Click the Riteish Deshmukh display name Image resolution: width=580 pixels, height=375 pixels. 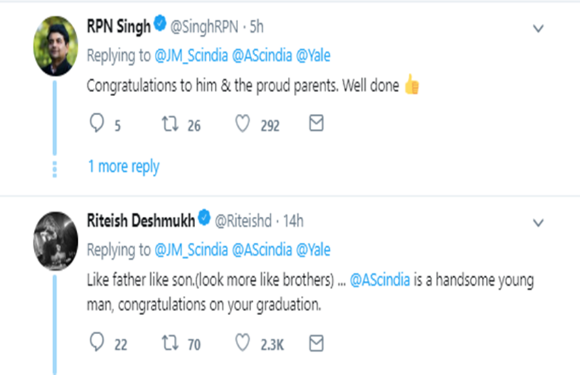(x=141, y=220)
